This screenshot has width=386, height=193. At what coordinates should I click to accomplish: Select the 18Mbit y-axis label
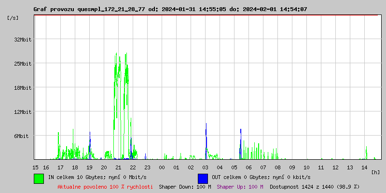pos(23,88)
